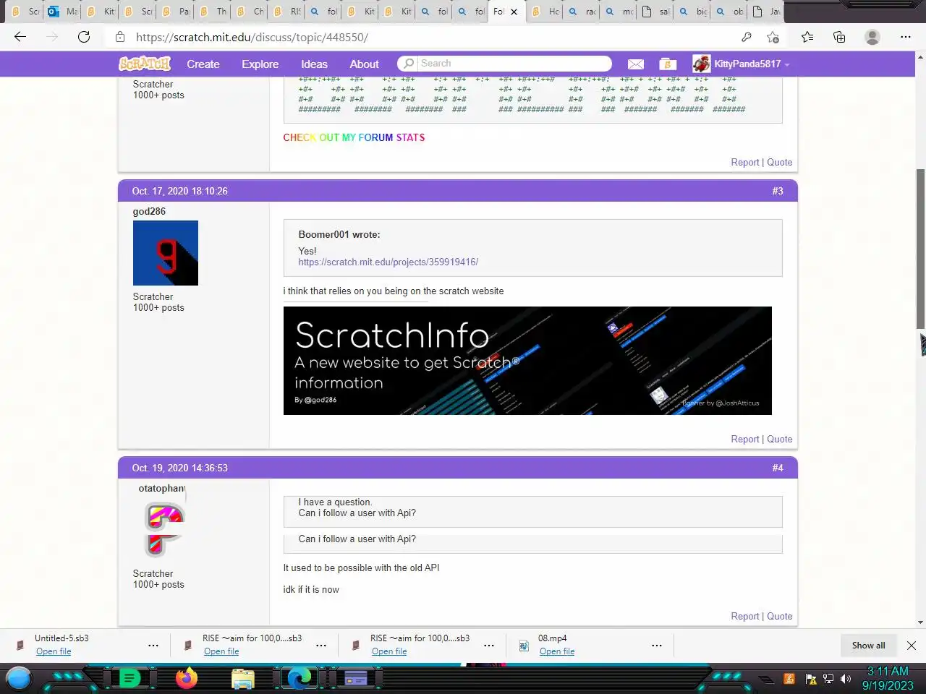926x694 pixels.
Task: Open the Explore page
Action: tap(260, 64)
